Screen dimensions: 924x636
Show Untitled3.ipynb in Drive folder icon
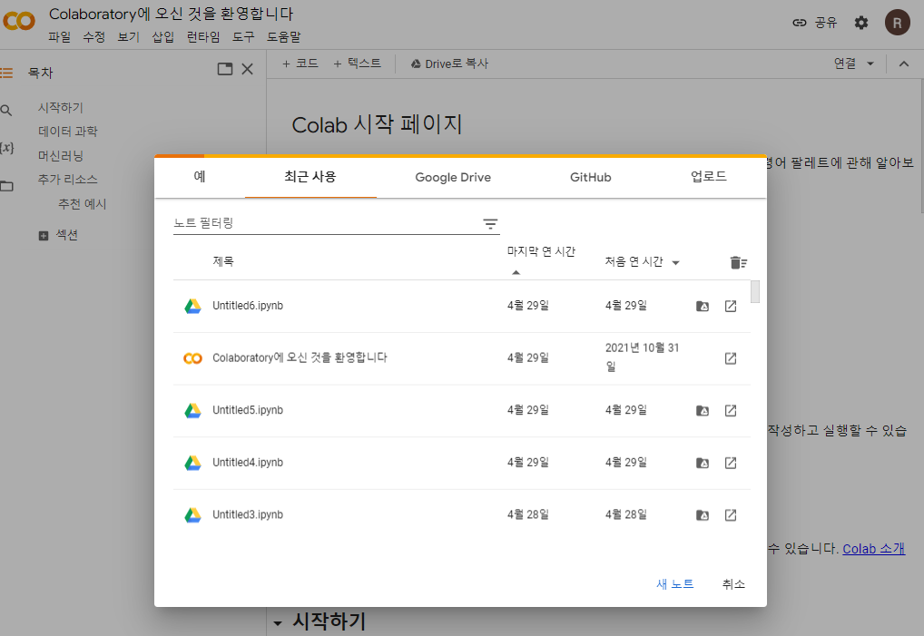(x=703, y=515)
